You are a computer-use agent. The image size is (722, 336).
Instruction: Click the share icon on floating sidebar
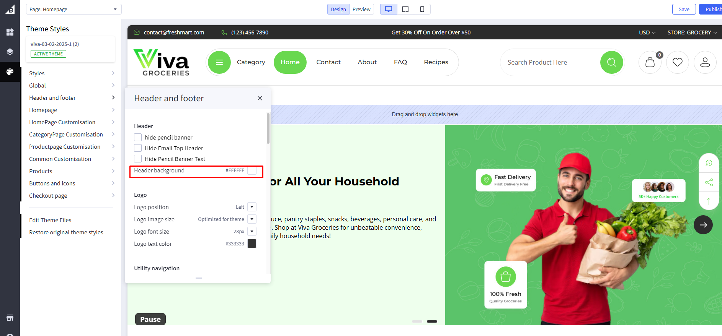click(709, 182)
